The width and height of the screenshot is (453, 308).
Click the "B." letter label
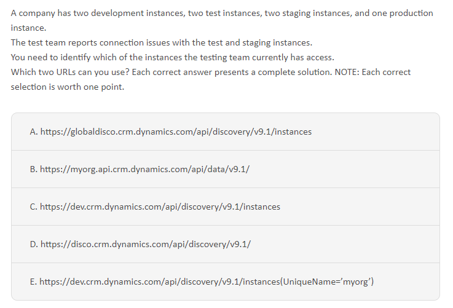pyautogui.click(x=34, y=169)
